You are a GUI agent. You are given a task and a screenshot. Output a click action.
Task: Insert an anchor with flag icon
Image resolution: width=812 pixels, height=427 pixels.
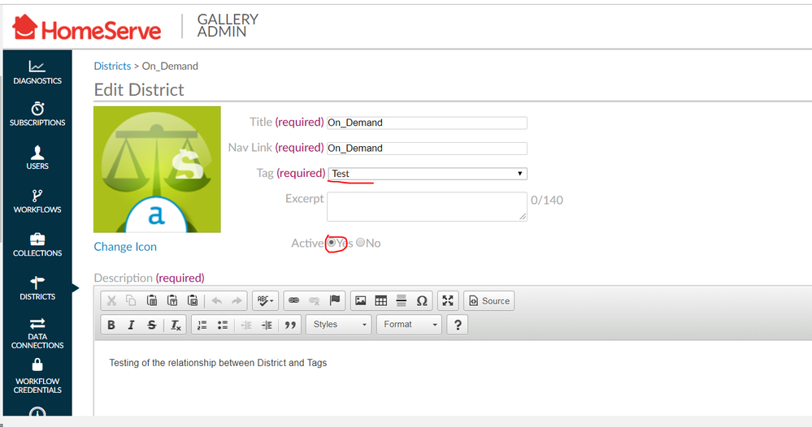[x=335, y=300]
